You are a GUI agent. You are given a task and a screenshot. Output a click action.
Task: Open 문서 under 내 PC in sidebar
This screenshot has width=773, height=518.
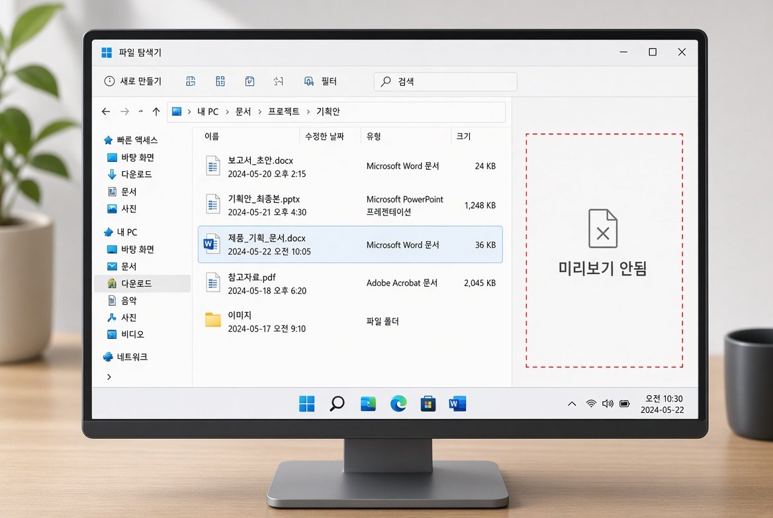[x=122, y=266]
